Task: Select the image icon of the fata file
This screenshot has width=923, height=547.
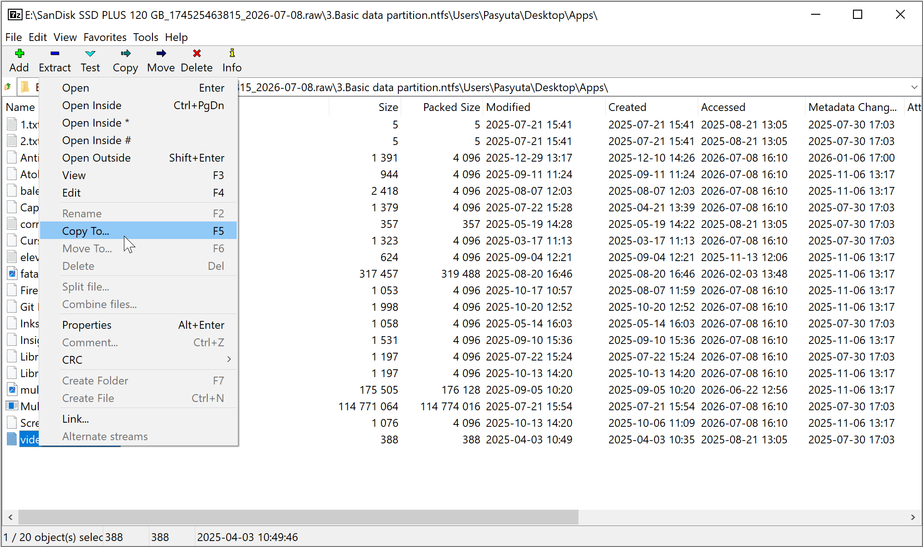Action: (x=12, y=273)
